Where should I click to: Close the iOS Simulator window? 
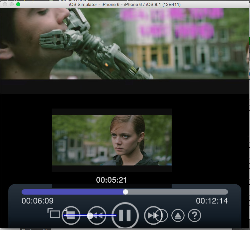pyautogui.click(x=5, y=4)
